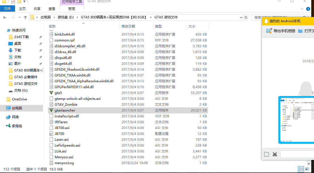
Task: Expand the ribbon using the chevron near Help
Action: point(302,9)
